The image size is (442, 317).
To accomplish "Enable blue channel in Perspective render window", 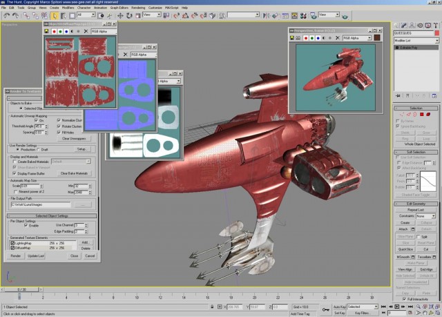I will tap(318, 38).
